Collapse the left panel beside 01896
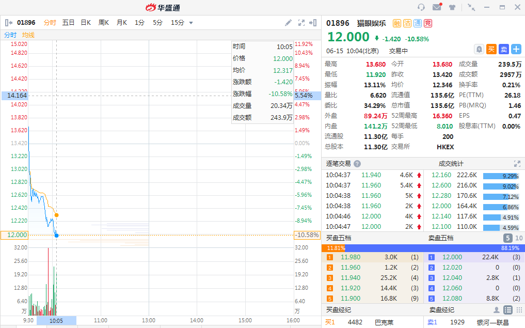525x328 pixels. click(x=8, y=23)
